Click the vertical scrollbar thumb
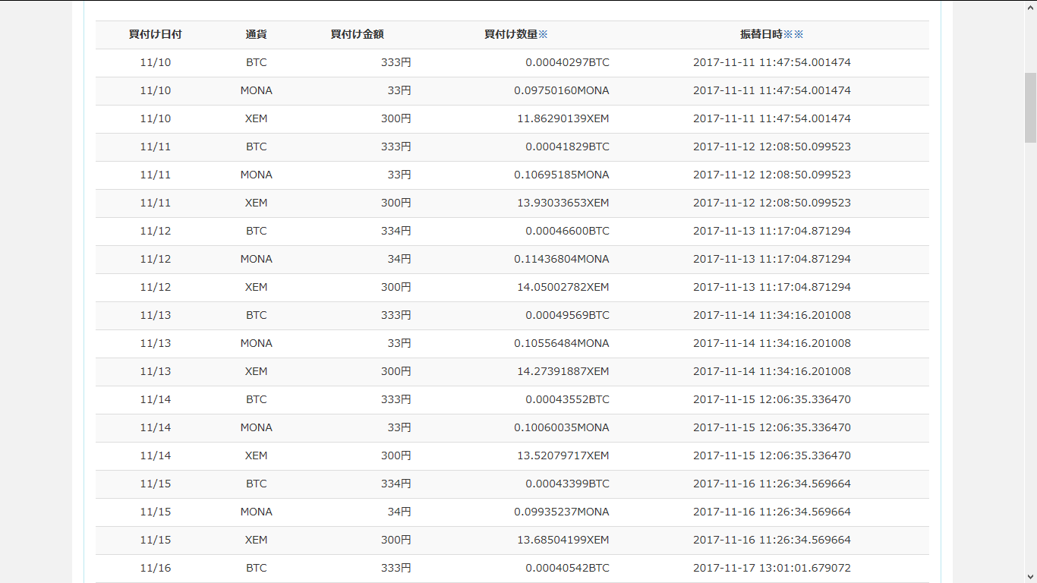This screenshot has width=1037, height=583. point(1030,108)
